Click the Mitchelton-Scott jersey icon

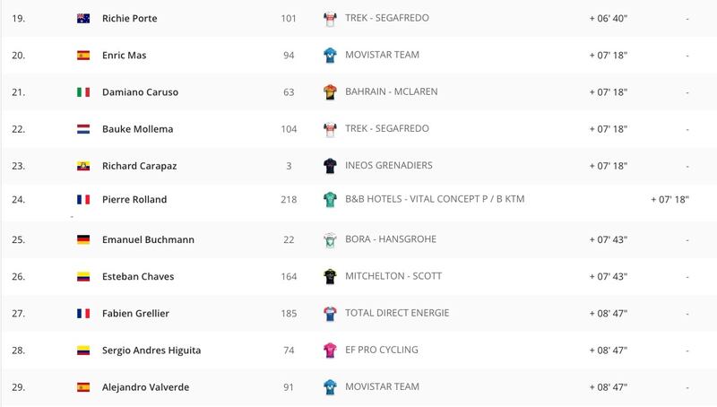pyautogui.click(x=330, y=277)
